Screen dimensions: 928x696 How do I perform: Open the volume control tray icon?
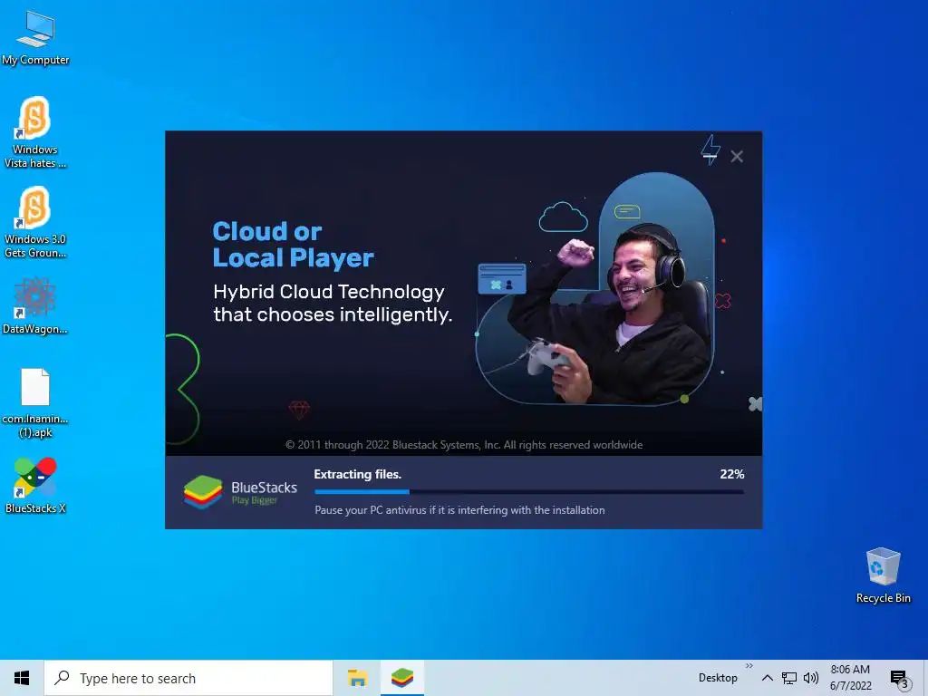[x=811, y=678]
